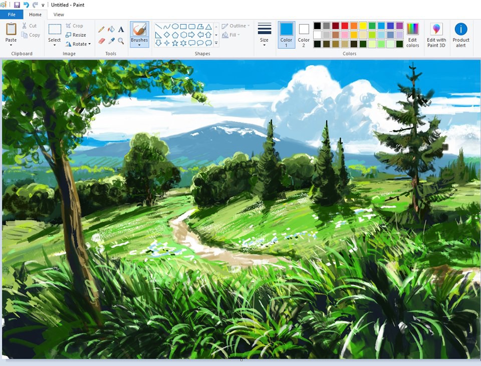Select the Color picker eyedropper
This screenshot has width=481, height=366.
click(x=111, y=41)
